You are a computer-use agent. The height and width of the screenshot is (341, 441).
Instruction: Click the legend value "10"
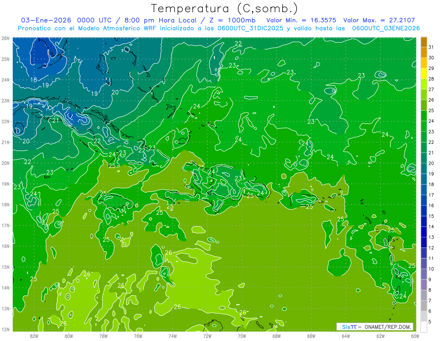pos(431,269)
